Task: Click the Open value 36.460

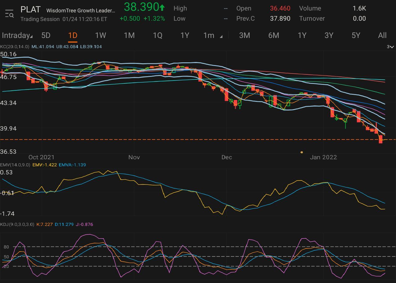Action: pyautogui.click(x=280, y=8)
